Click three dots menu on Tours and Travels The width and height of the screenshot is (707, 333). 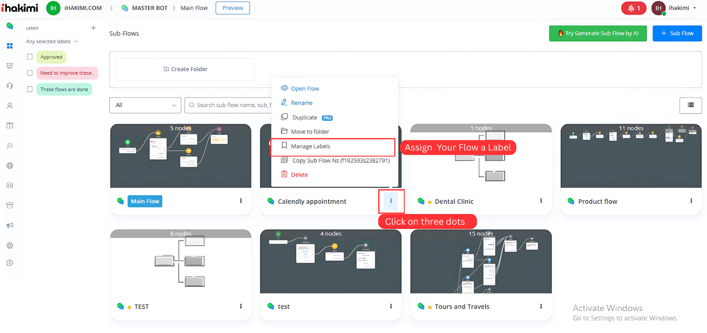click(x=541, y=306)
